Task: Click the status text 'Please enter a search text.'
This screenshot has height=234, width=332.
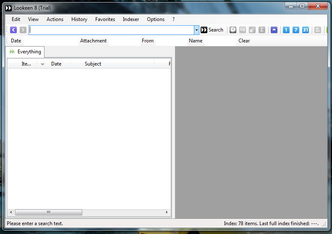Action: point(35,223)
